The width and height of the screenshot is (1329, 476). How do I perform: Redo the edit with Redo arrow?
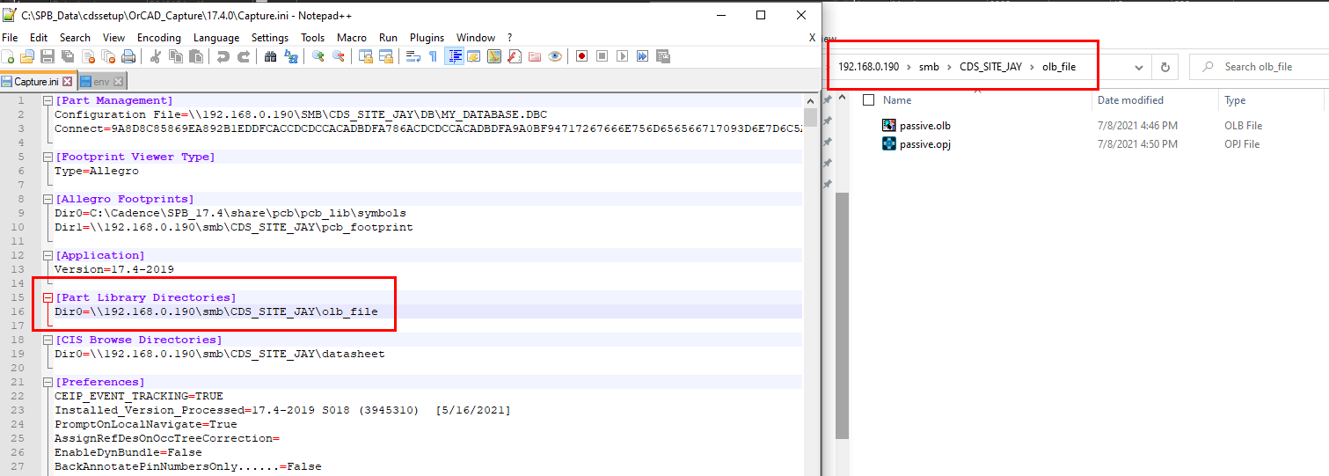(243, 56)
